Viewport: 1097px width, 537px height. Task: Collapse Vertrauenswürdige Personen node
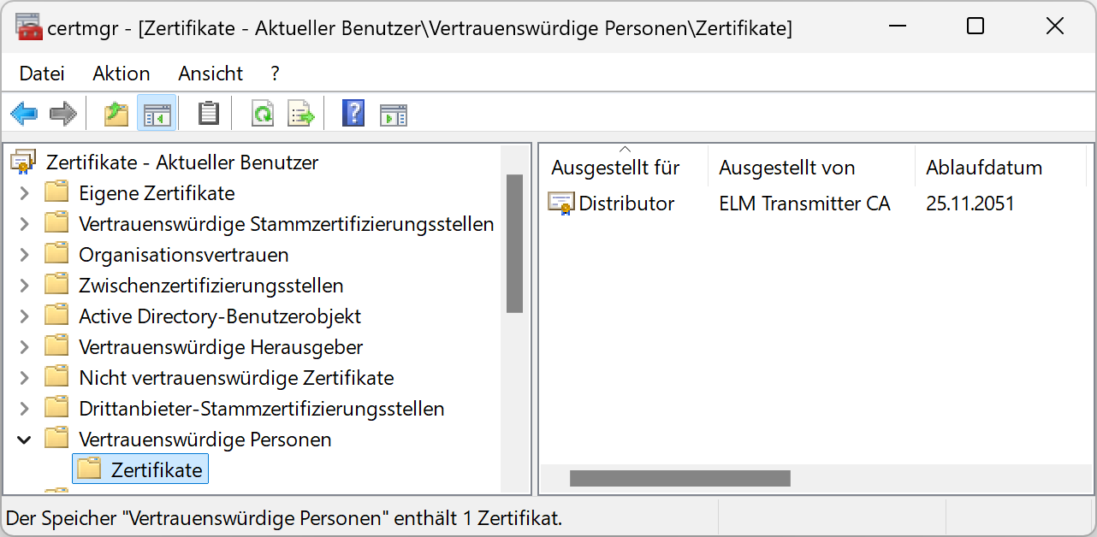click(24, 440)
